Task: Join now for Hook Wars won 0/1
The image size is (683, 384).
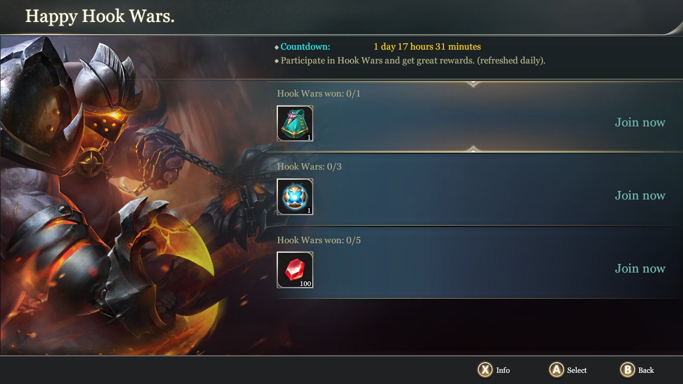Action: [x=640, y=122]
